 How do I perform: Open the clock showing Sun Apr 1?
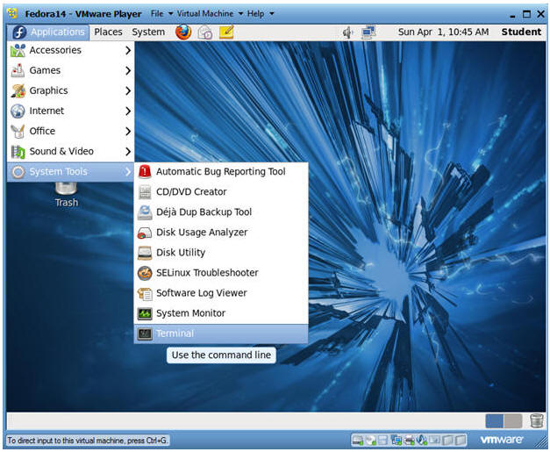click(x=443, y=32)
